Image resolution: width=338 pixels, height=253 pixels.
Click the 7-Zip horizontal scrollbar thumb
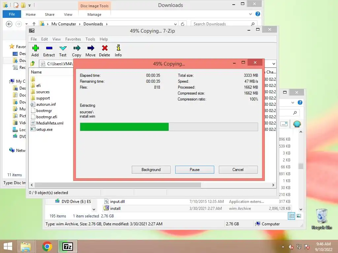(118, 185)
